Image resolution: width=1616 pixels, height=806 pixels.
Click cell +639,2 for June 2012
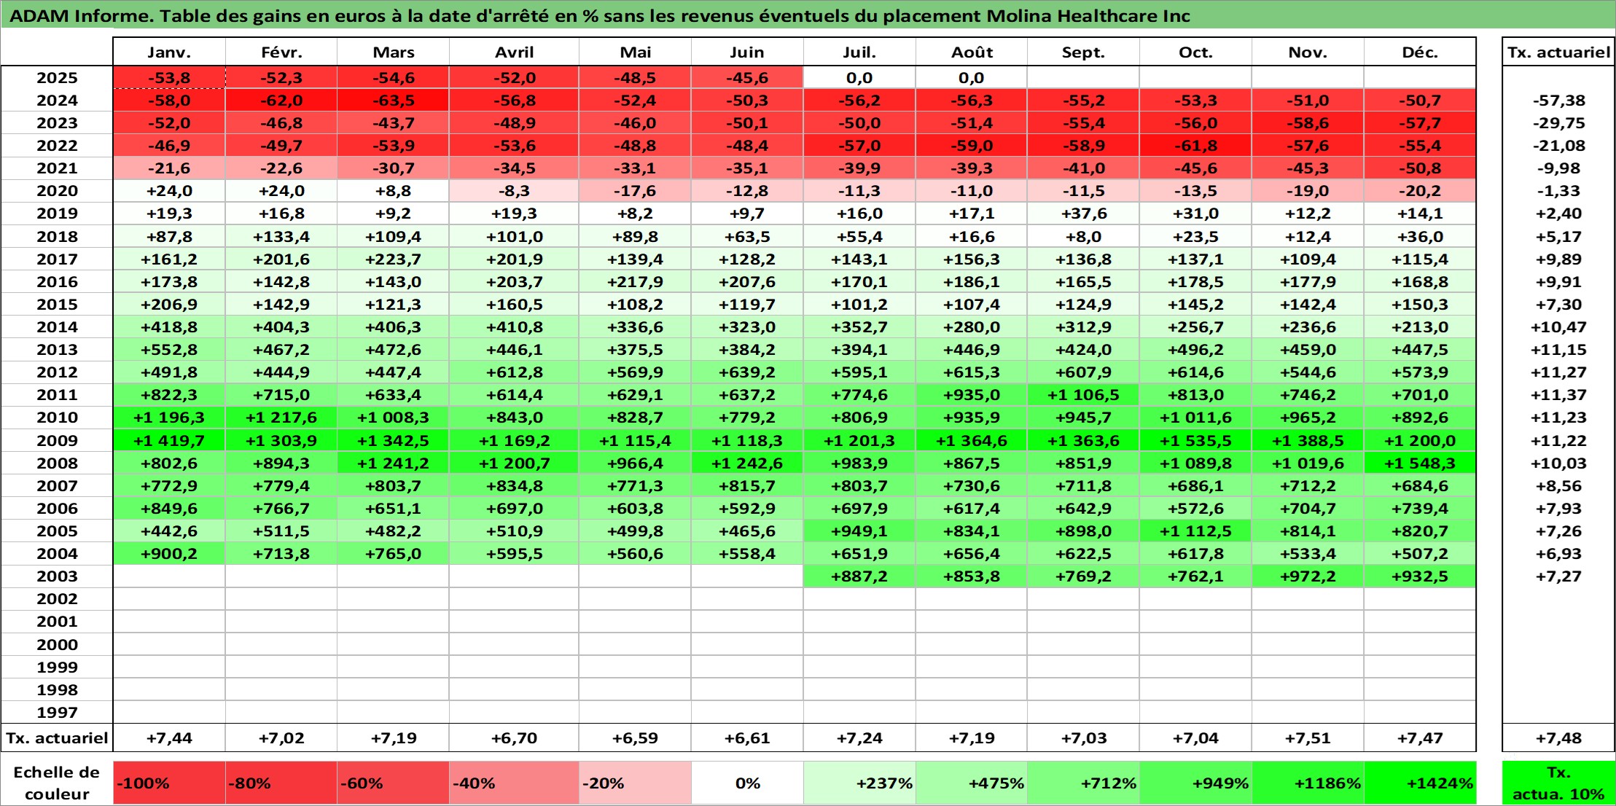click(x=747, y=372)
